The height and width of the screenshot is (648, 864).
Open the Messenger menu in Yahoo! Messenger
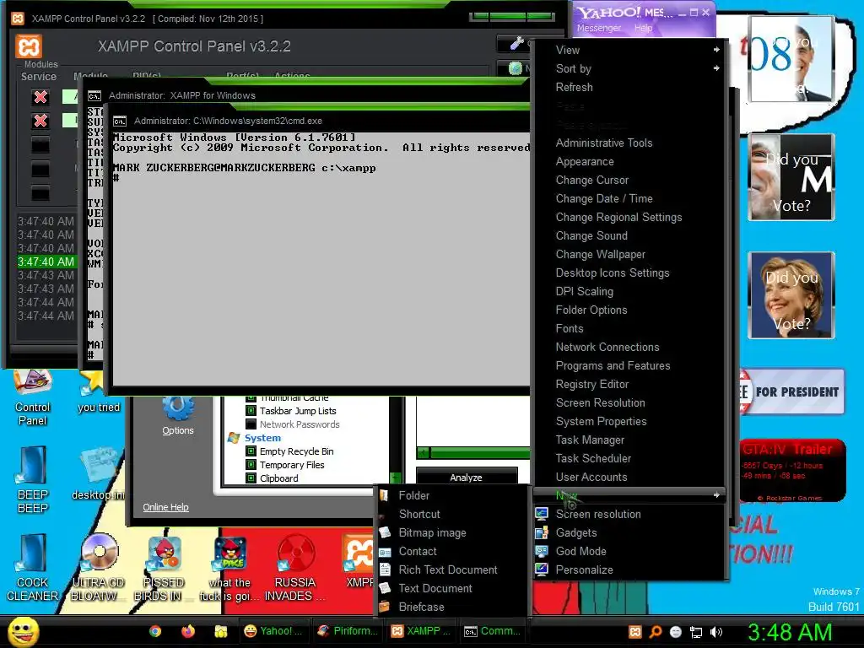click(599, 28)
